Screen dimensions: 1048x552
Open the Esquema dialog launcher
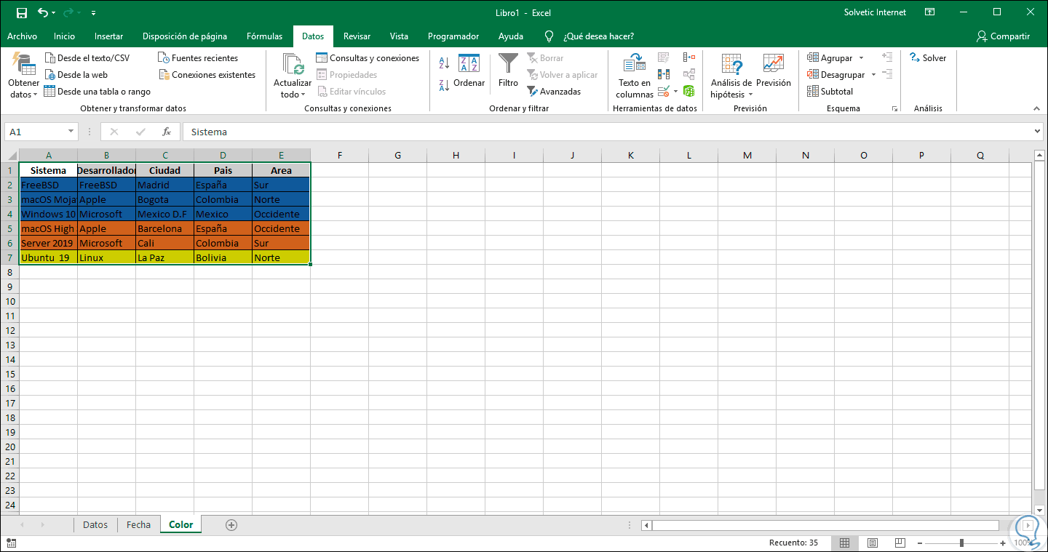pyautogui.click(x=894, y=109)
